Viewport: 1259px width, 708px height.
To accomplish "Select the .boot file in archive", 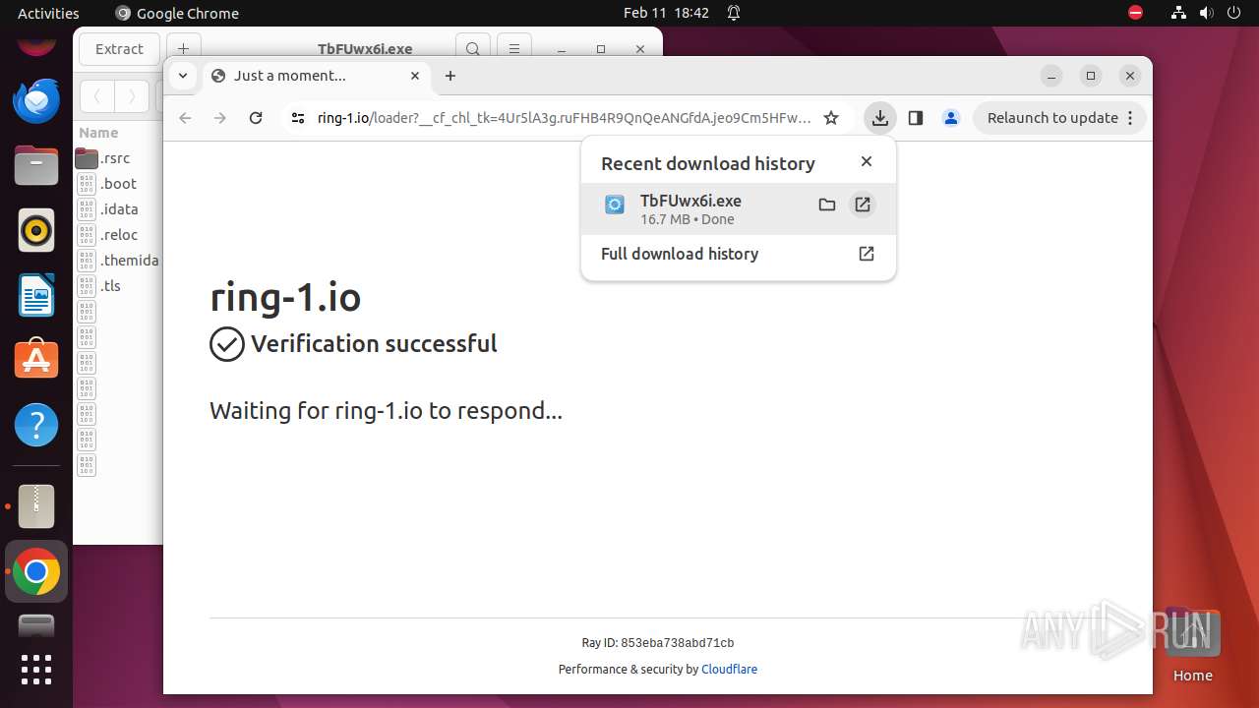I will pos(118,184).
